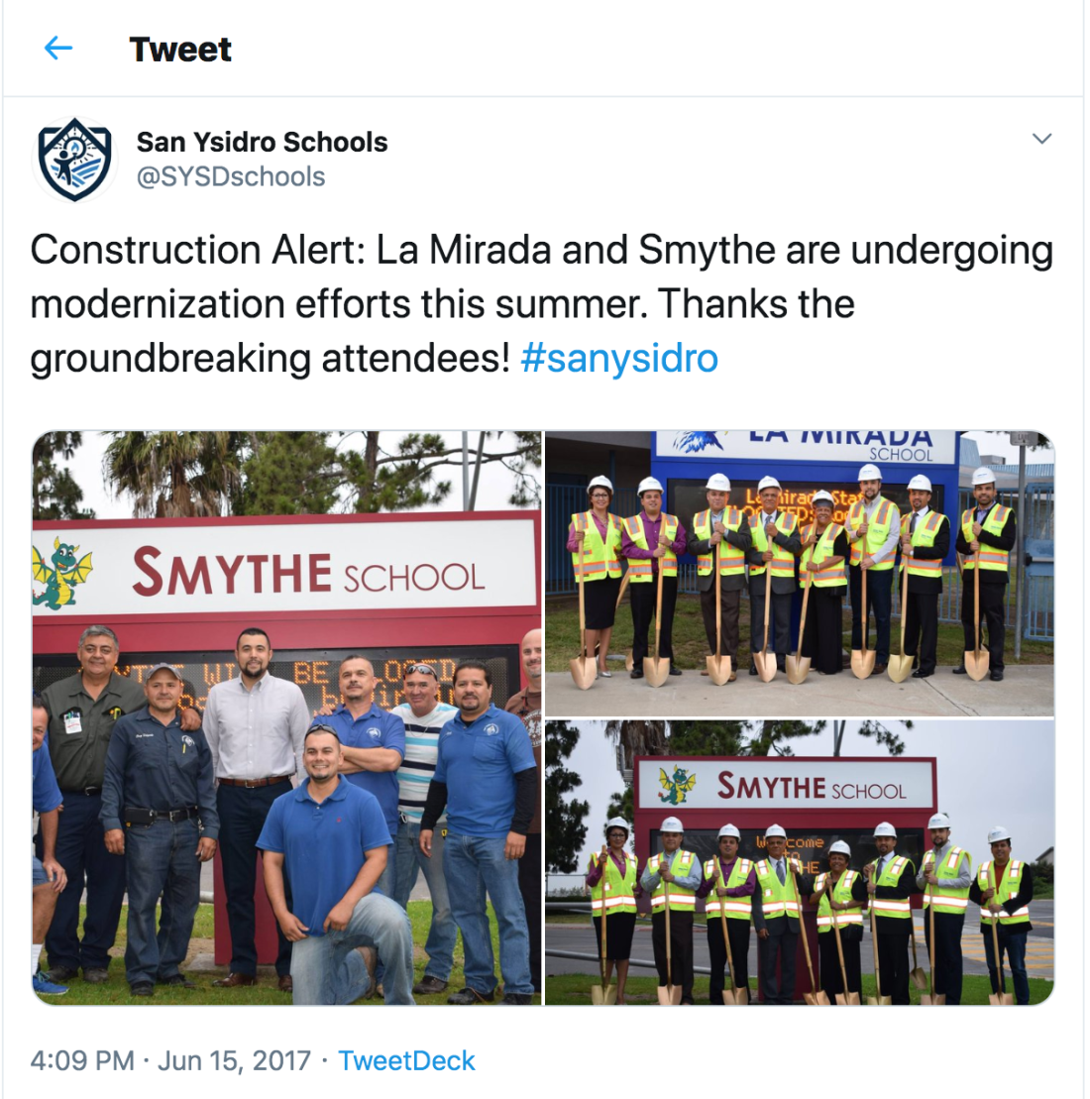
Task: Click the @SYSDschools handle
Action: pyautogui.click(x=231, y=176)
